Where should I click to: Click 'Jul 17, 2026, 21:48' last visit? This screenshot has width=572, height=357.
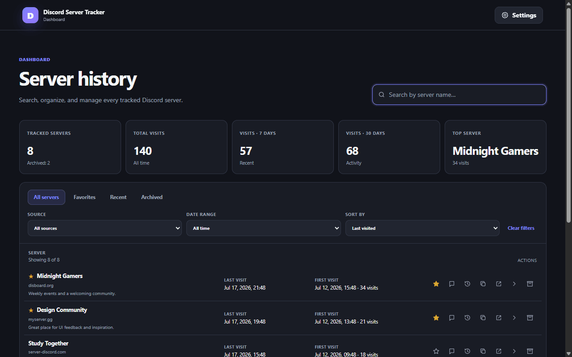(244, 288)
